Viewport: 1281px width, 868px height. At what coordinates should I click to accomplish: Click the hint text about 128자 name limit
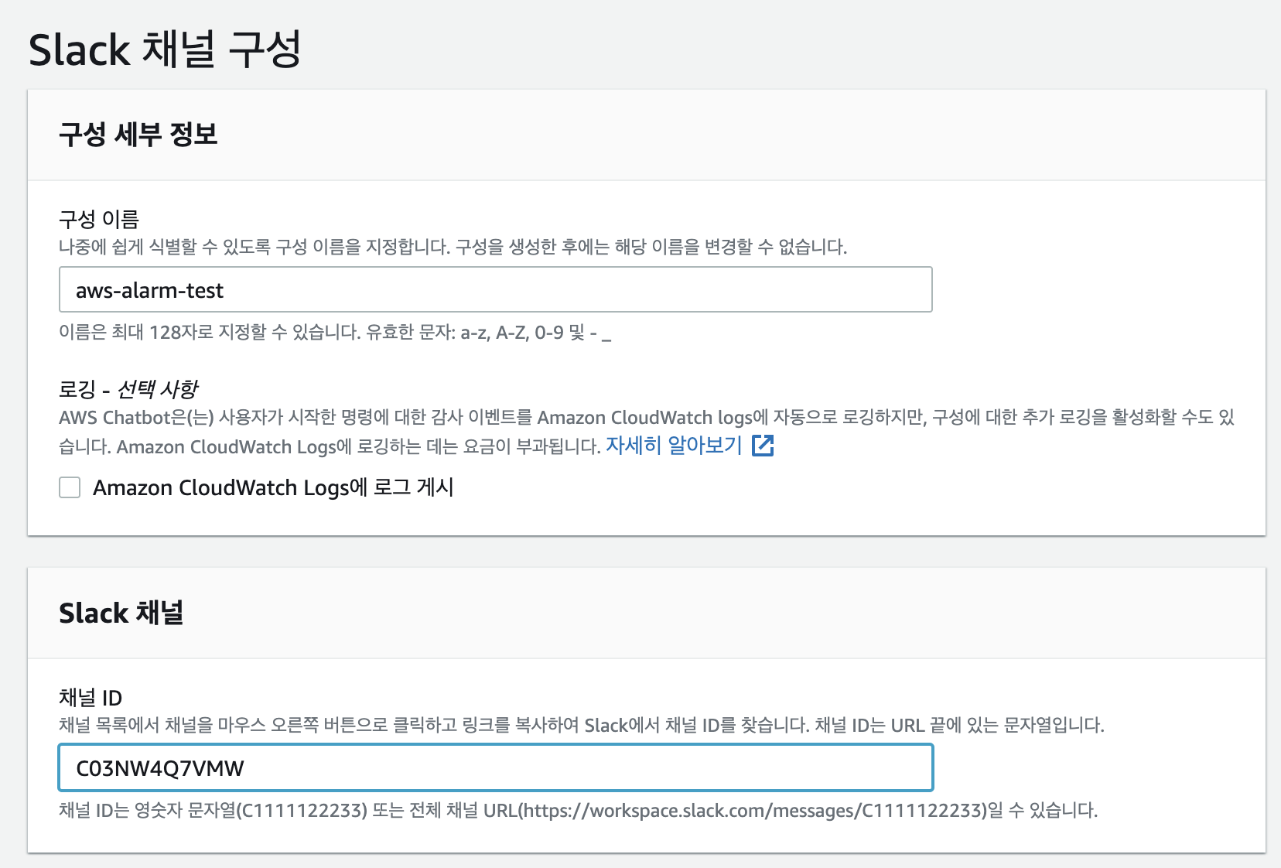point(335,333)
